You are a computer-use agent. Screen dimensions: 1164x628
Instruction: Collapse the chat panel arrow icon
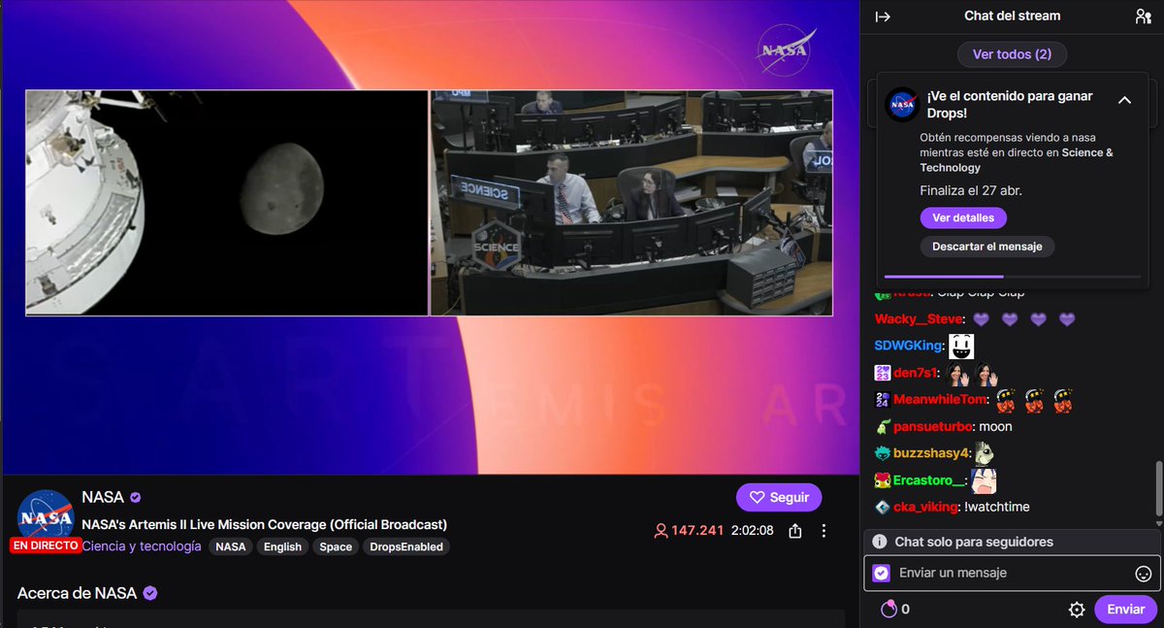(x=883, y=17)
